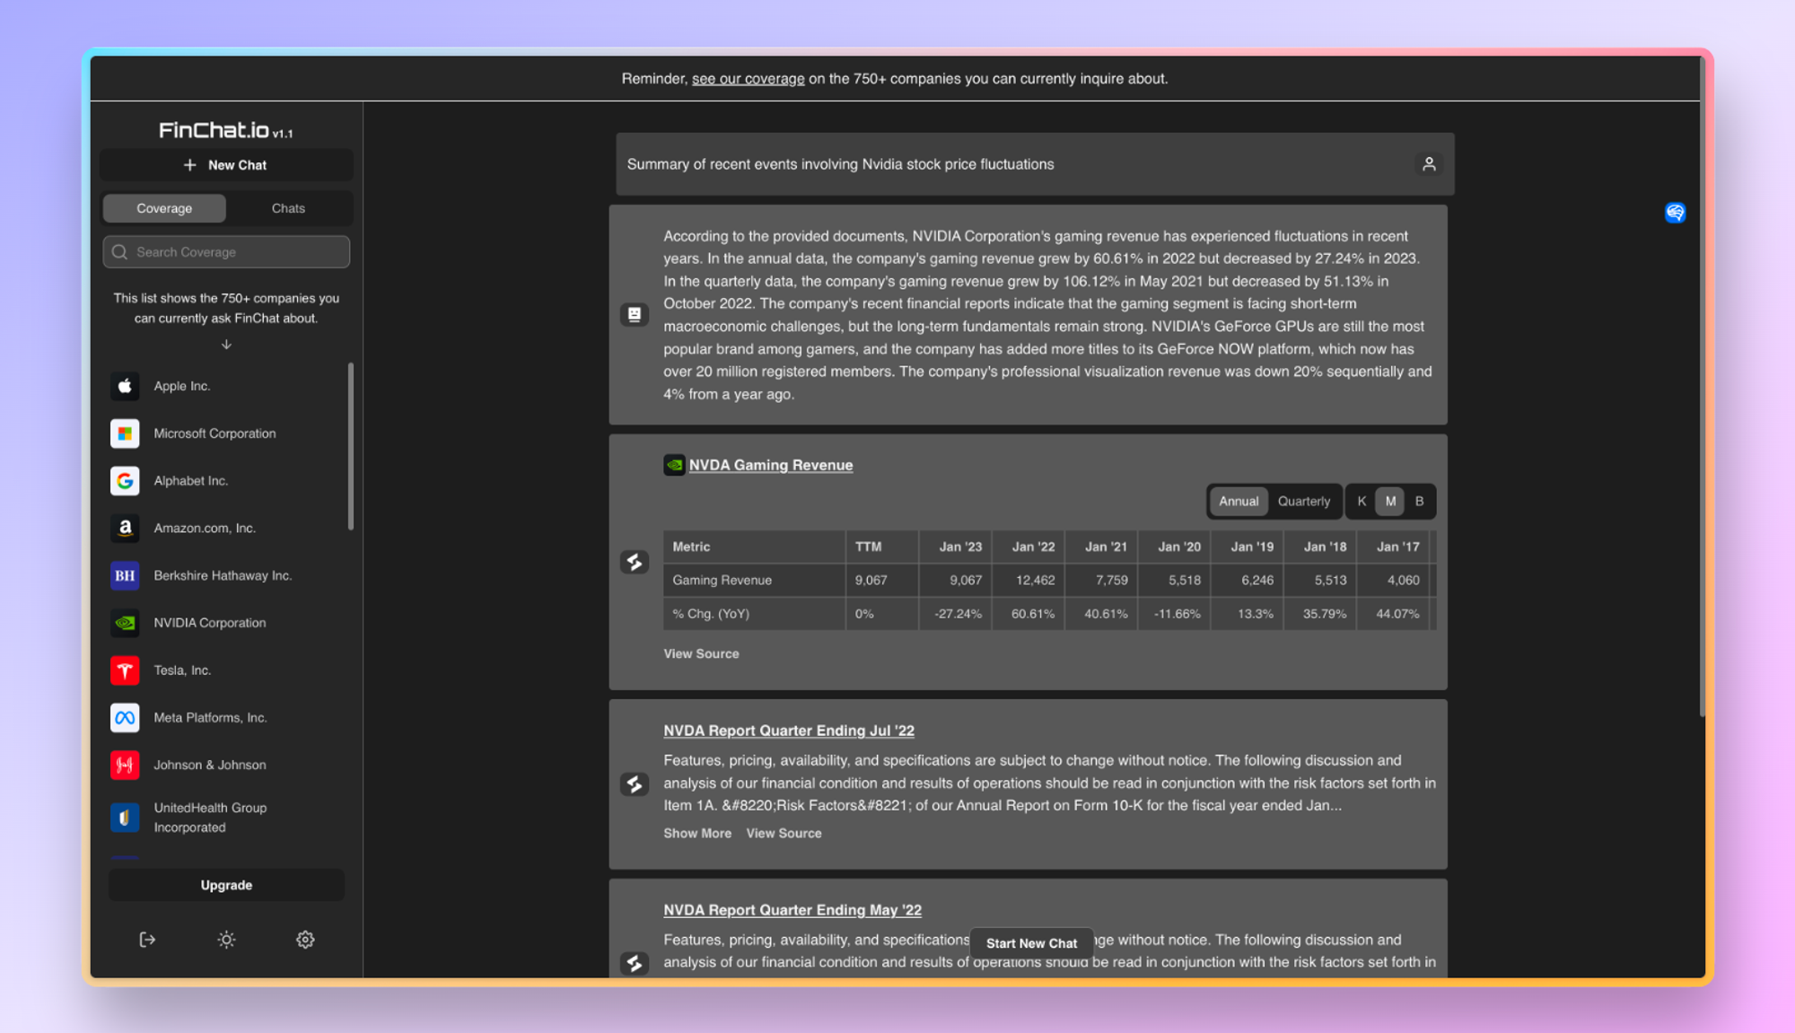Click the Meta Platforms logo icon
Image resolution: width=1795 pixels, height=1033 pixels.
tap(125, 718)
